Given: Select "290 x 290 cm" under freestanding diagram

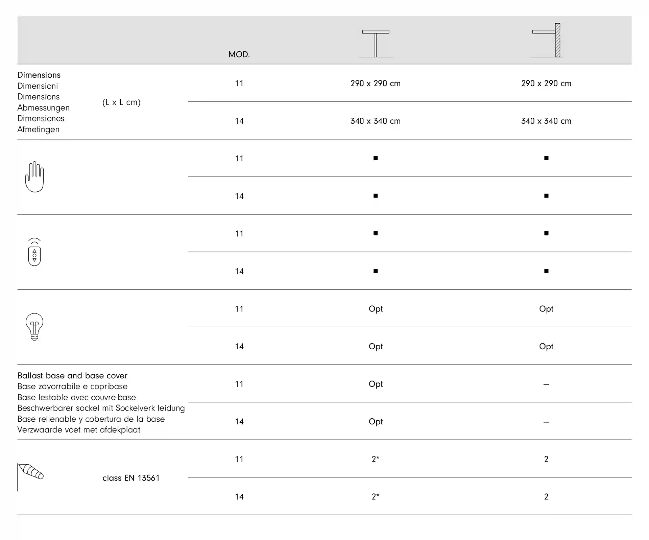Looking at the screenshot, I should pos(376,84).
